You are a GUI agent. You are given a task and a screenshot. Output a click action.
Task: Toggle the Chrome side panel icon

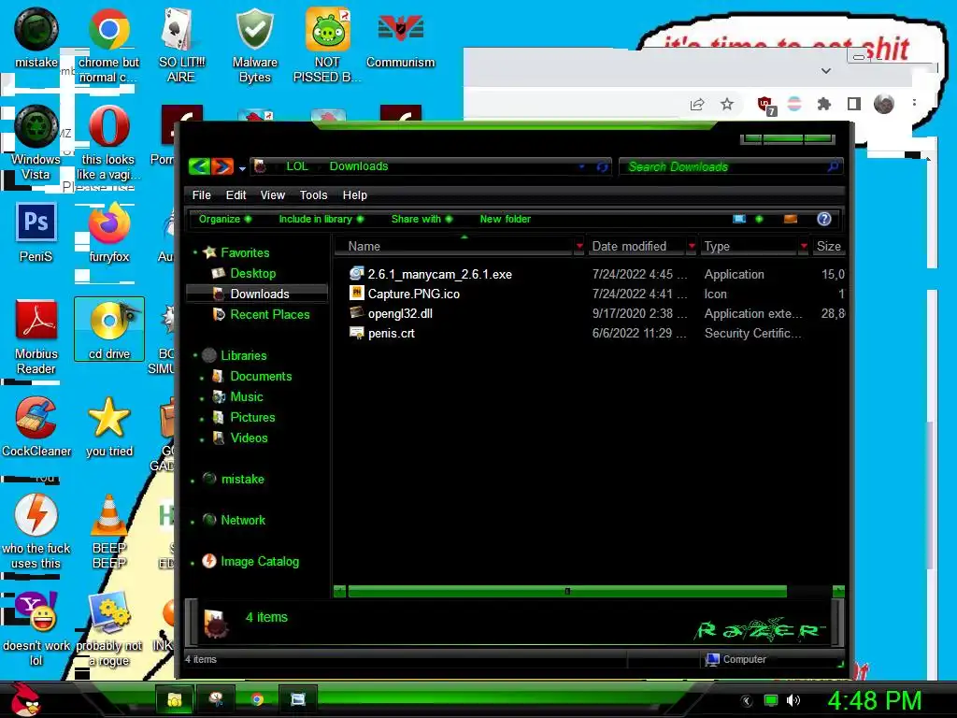pyautogui.click(x=854, y=104)
